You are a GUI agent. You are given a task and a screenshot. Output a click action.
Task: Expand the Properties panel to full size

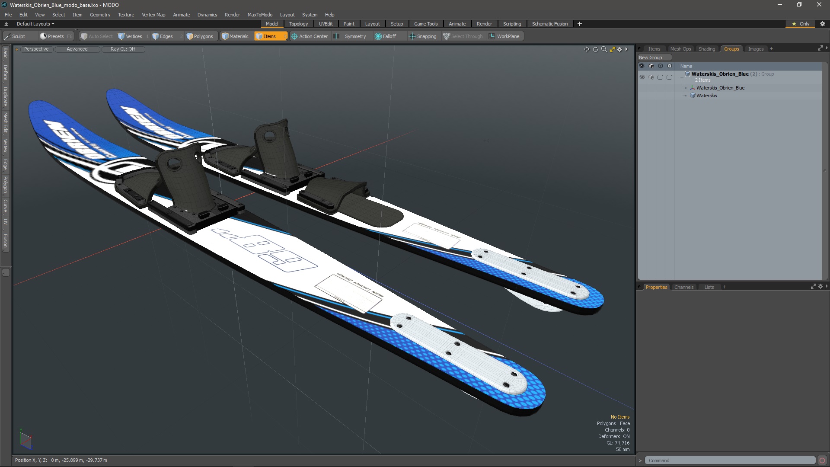(813, 287)
